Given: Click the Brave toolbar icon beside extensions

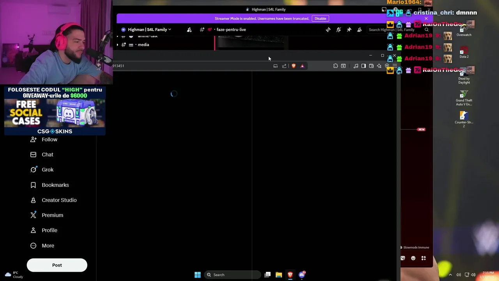Looking at the screenshot, I should (x=343, y=66).
